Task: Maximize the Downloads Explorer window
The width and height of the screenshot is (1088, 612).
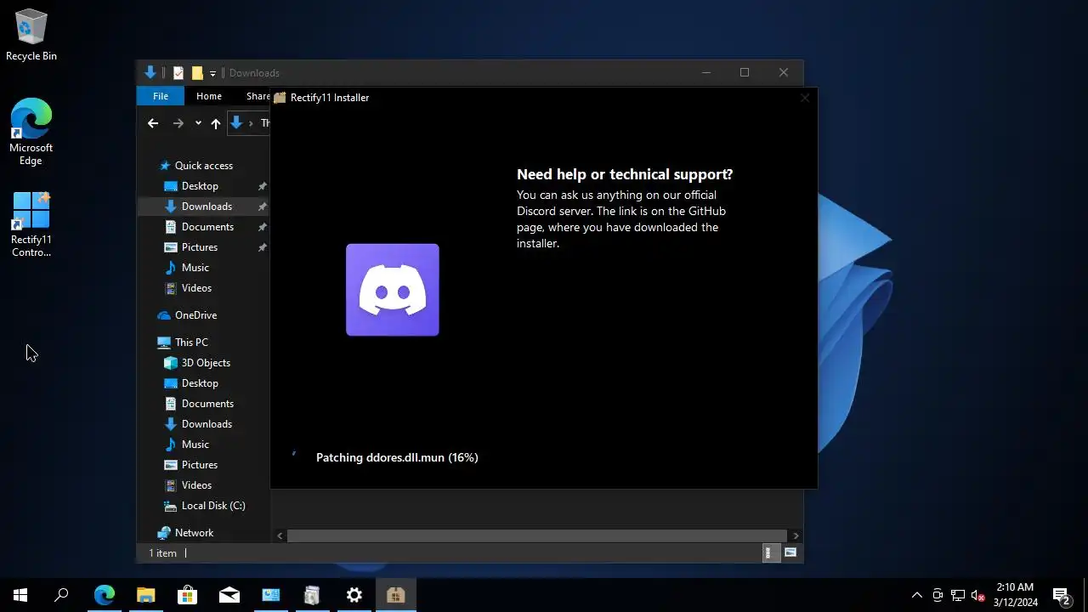Action: coord(745,73)
